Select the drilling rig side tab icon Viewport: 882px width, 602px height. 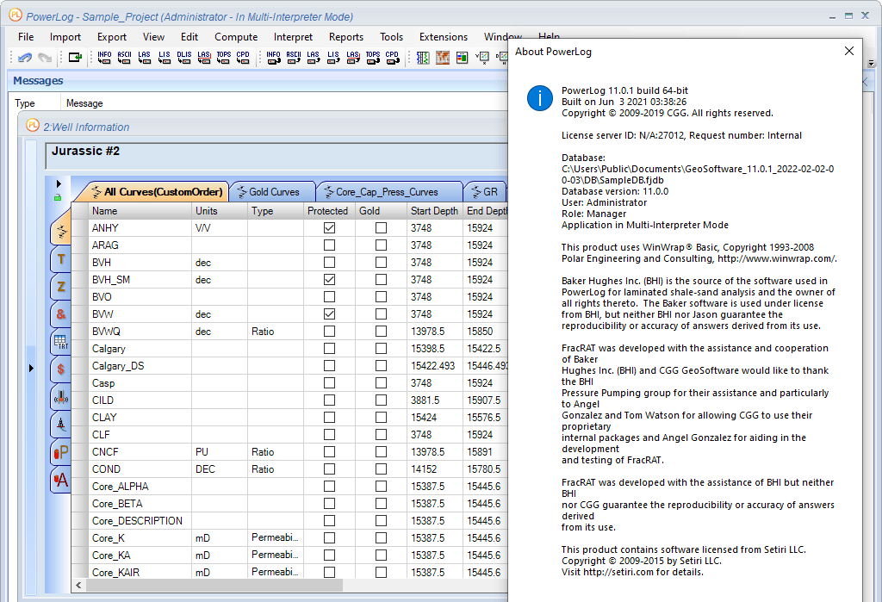(61, 425)
